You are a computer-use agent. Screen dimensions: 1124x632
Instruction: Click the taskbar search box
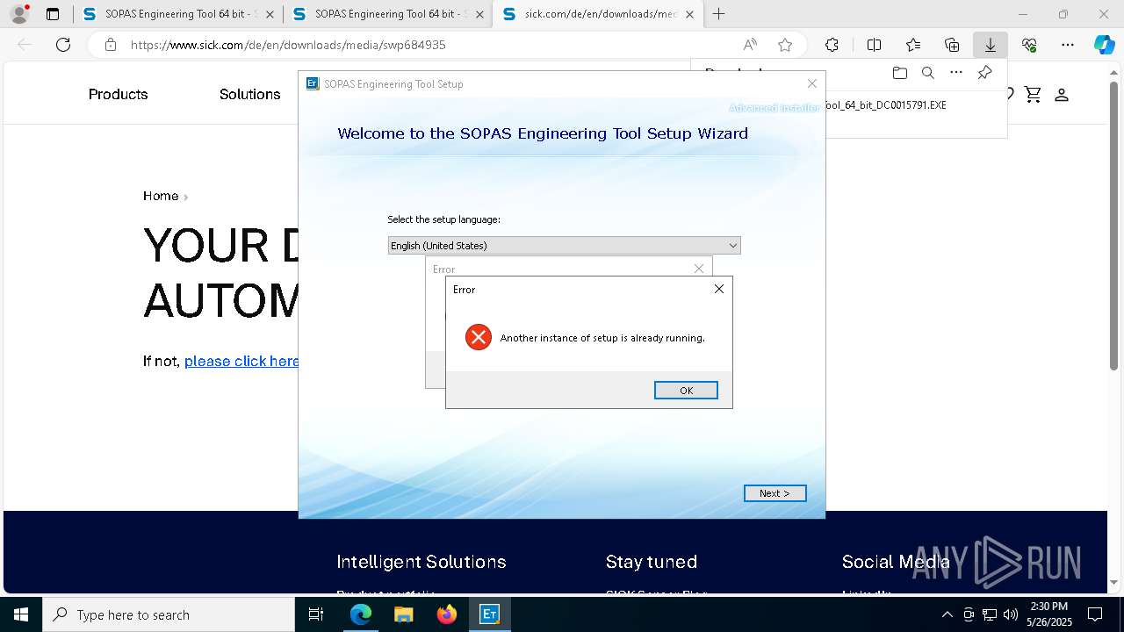coord(169,614)
